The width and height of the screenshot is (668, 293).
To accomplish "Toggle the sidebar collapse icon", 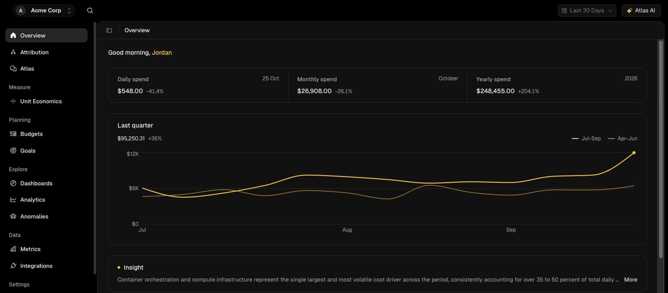I will [x=109, y=30].
